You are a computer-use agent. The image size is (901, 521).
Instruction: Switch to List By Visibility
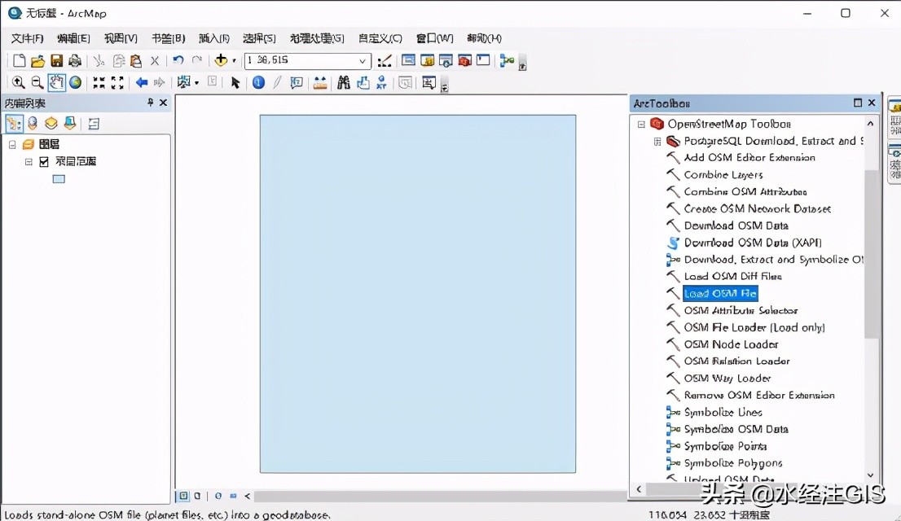[x=51, y=124]
